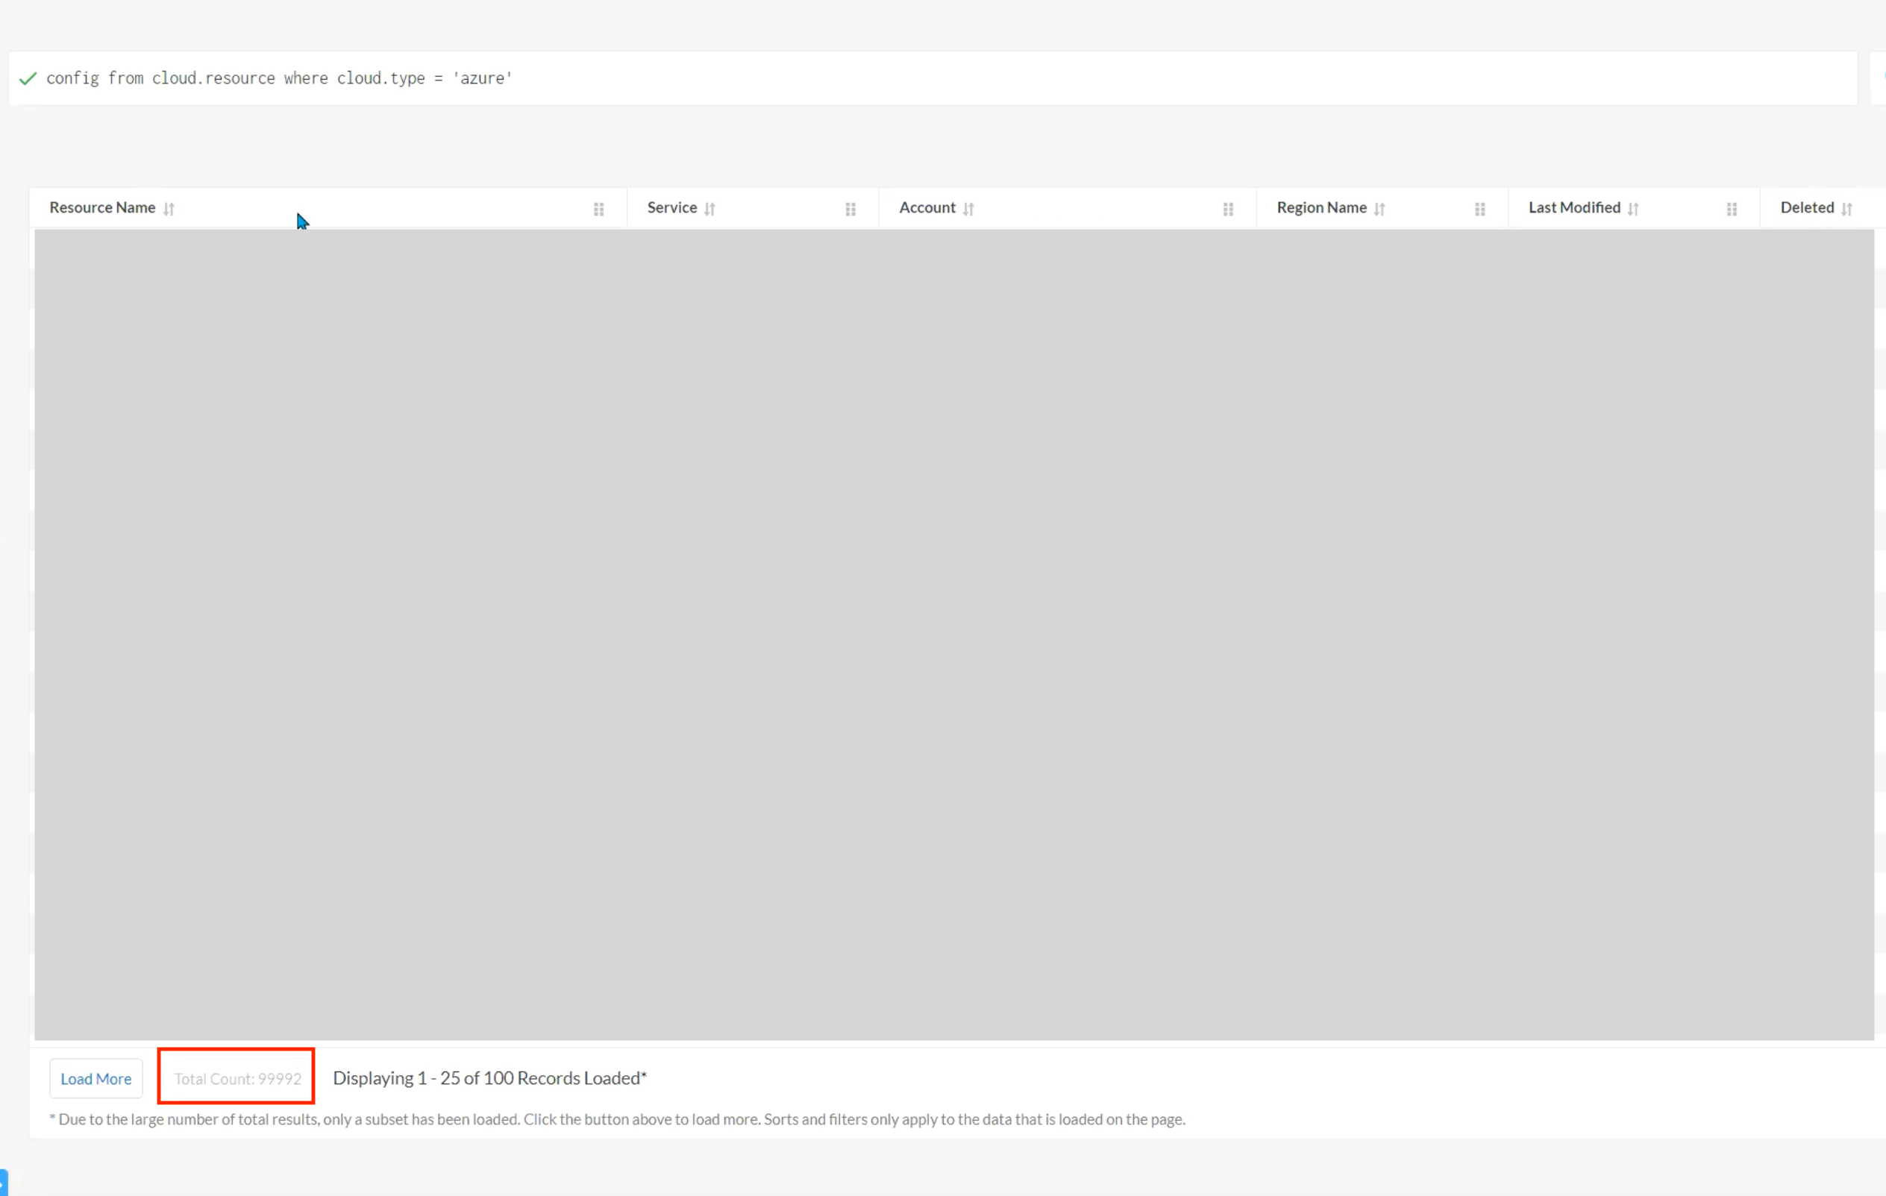The image size is (1886, 1196).
Task: Click the Service column grip handle
Action: pos(850,209)
